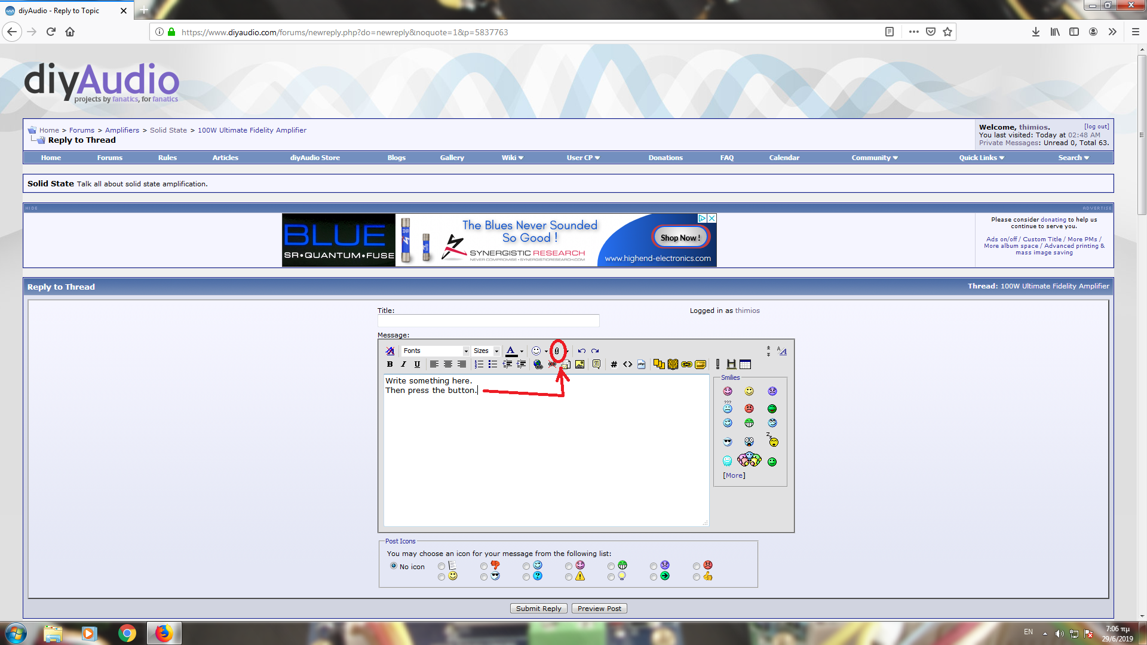Open the Forums nav item
This screenshot has width=1147, height=645.
[110, 158]
